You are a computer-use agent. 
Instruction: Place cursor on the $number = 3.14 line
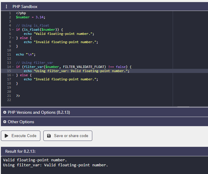[x=31, y=17]
